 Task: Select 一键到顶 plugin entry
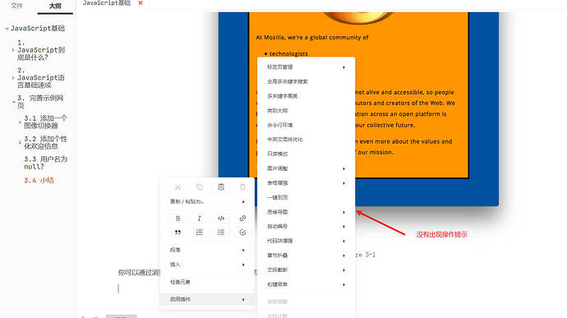tap(306, 197)
